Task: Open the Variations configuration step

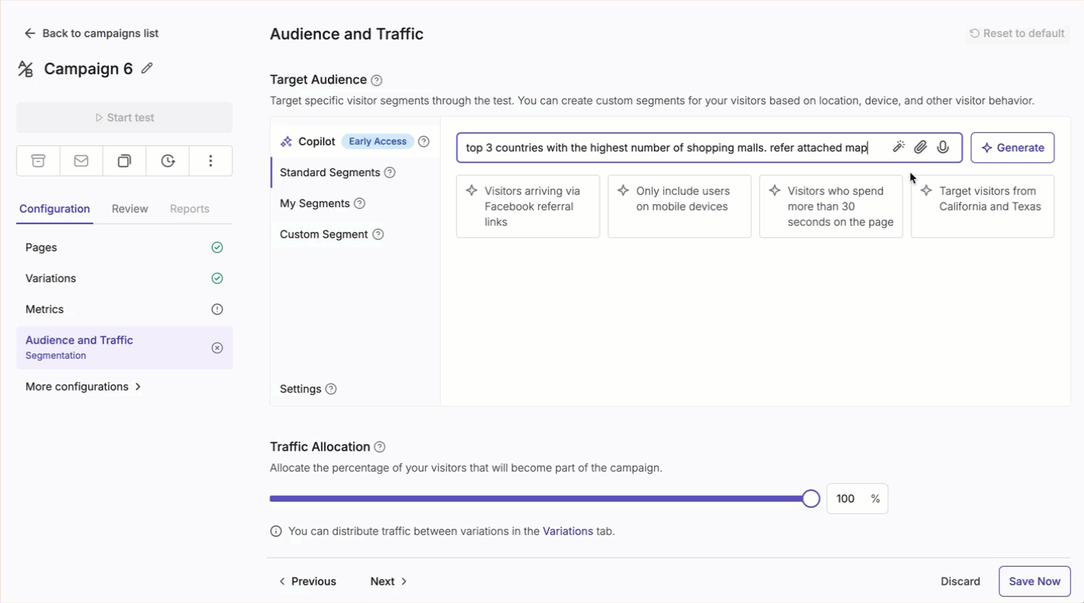Action: [x=124, y=278]
